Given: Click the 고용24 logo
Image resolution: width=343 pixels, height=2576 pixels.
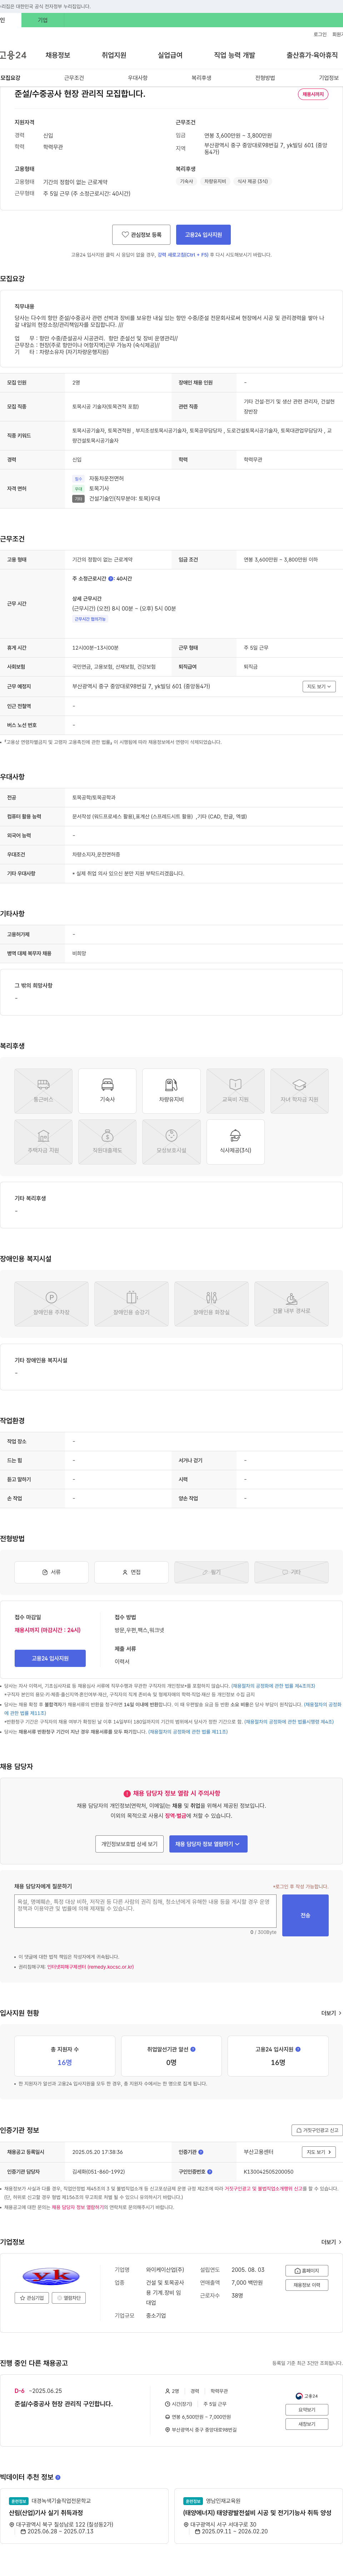Looking at the screenshot, I should (13, 55).
